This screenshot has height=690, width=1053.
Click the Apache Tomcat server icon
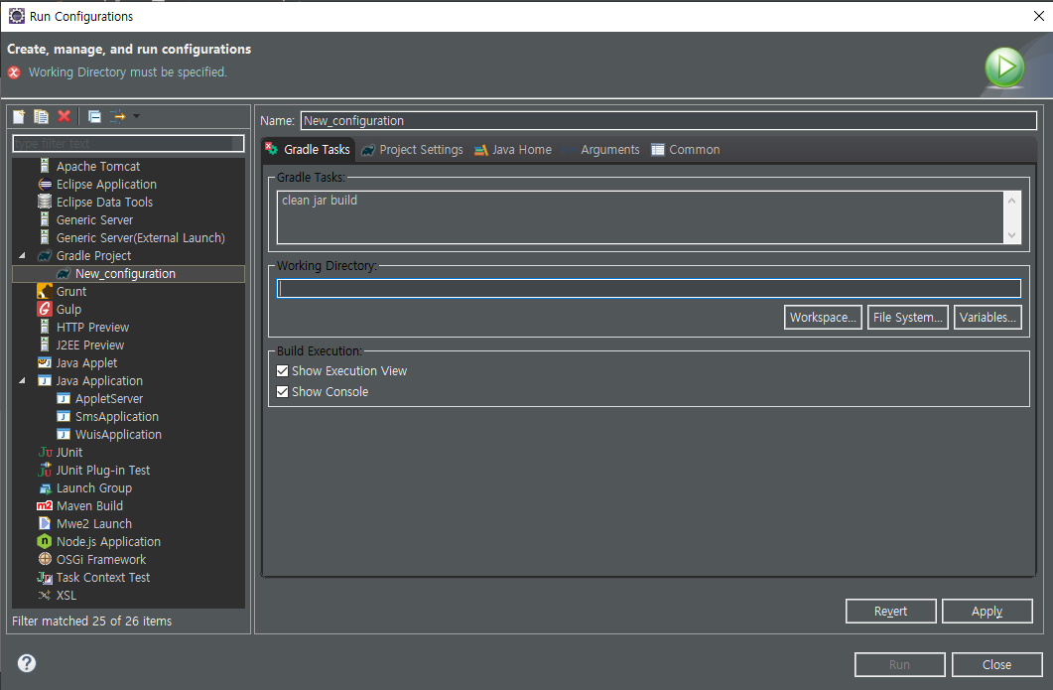point(45,165)
